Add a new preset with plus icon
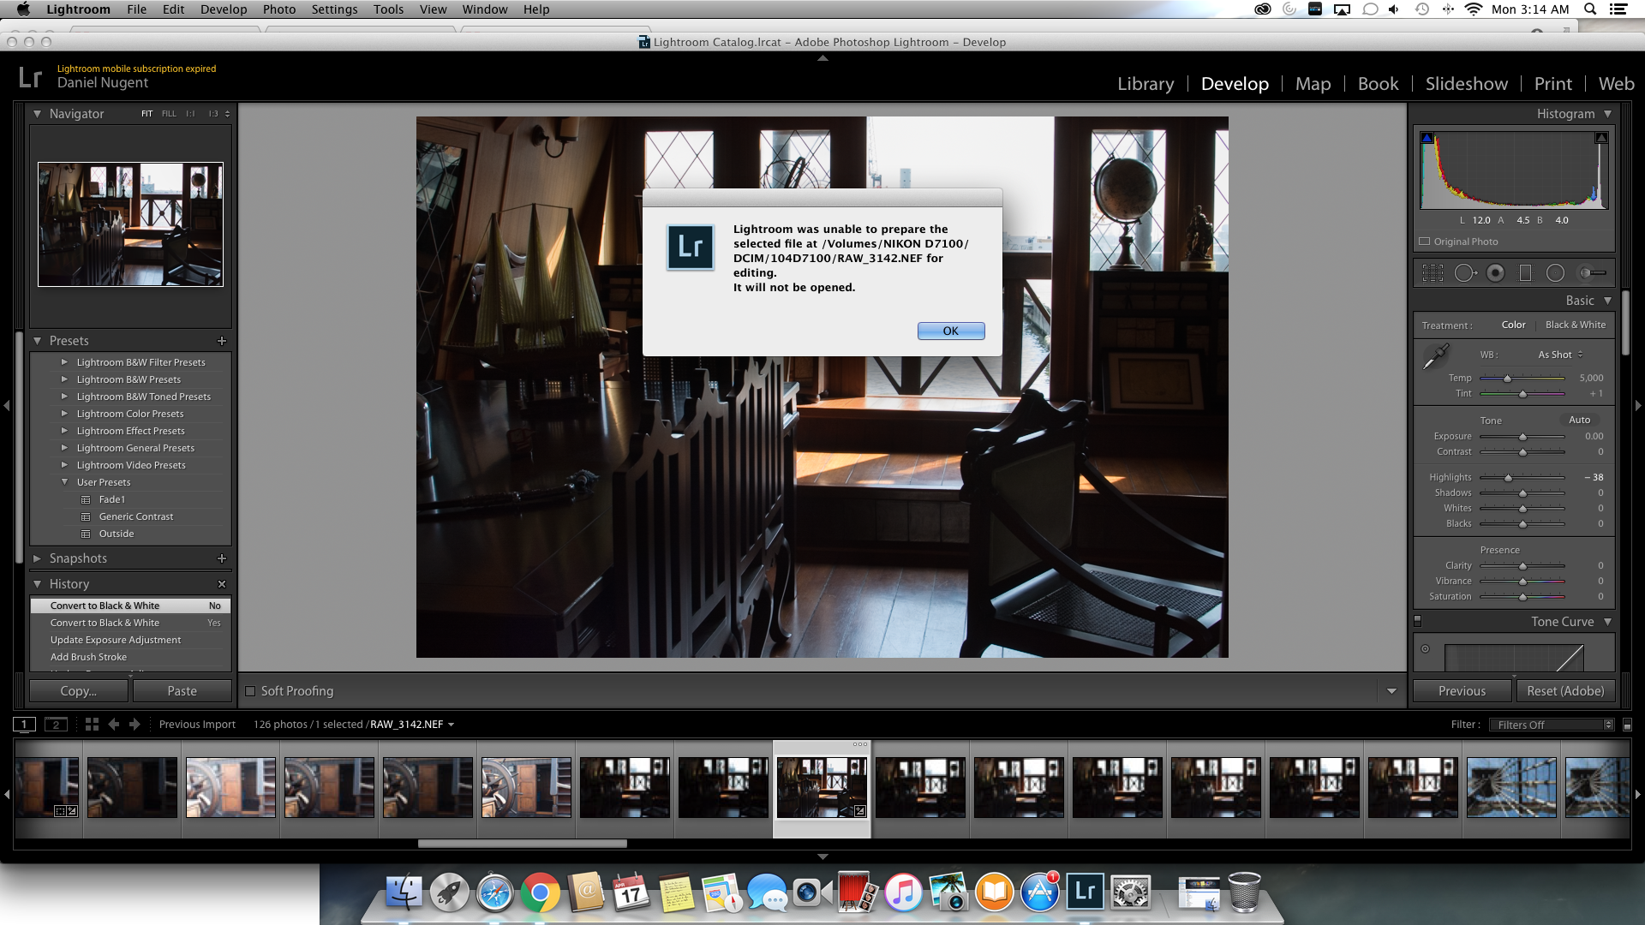Image resolution: width=1645 pixels, height=925 pixels. tap(222, 341)
